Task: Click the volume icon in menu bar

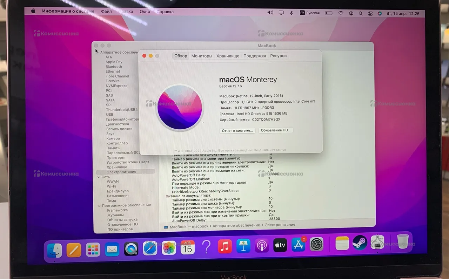Action: tap(270, 13)
